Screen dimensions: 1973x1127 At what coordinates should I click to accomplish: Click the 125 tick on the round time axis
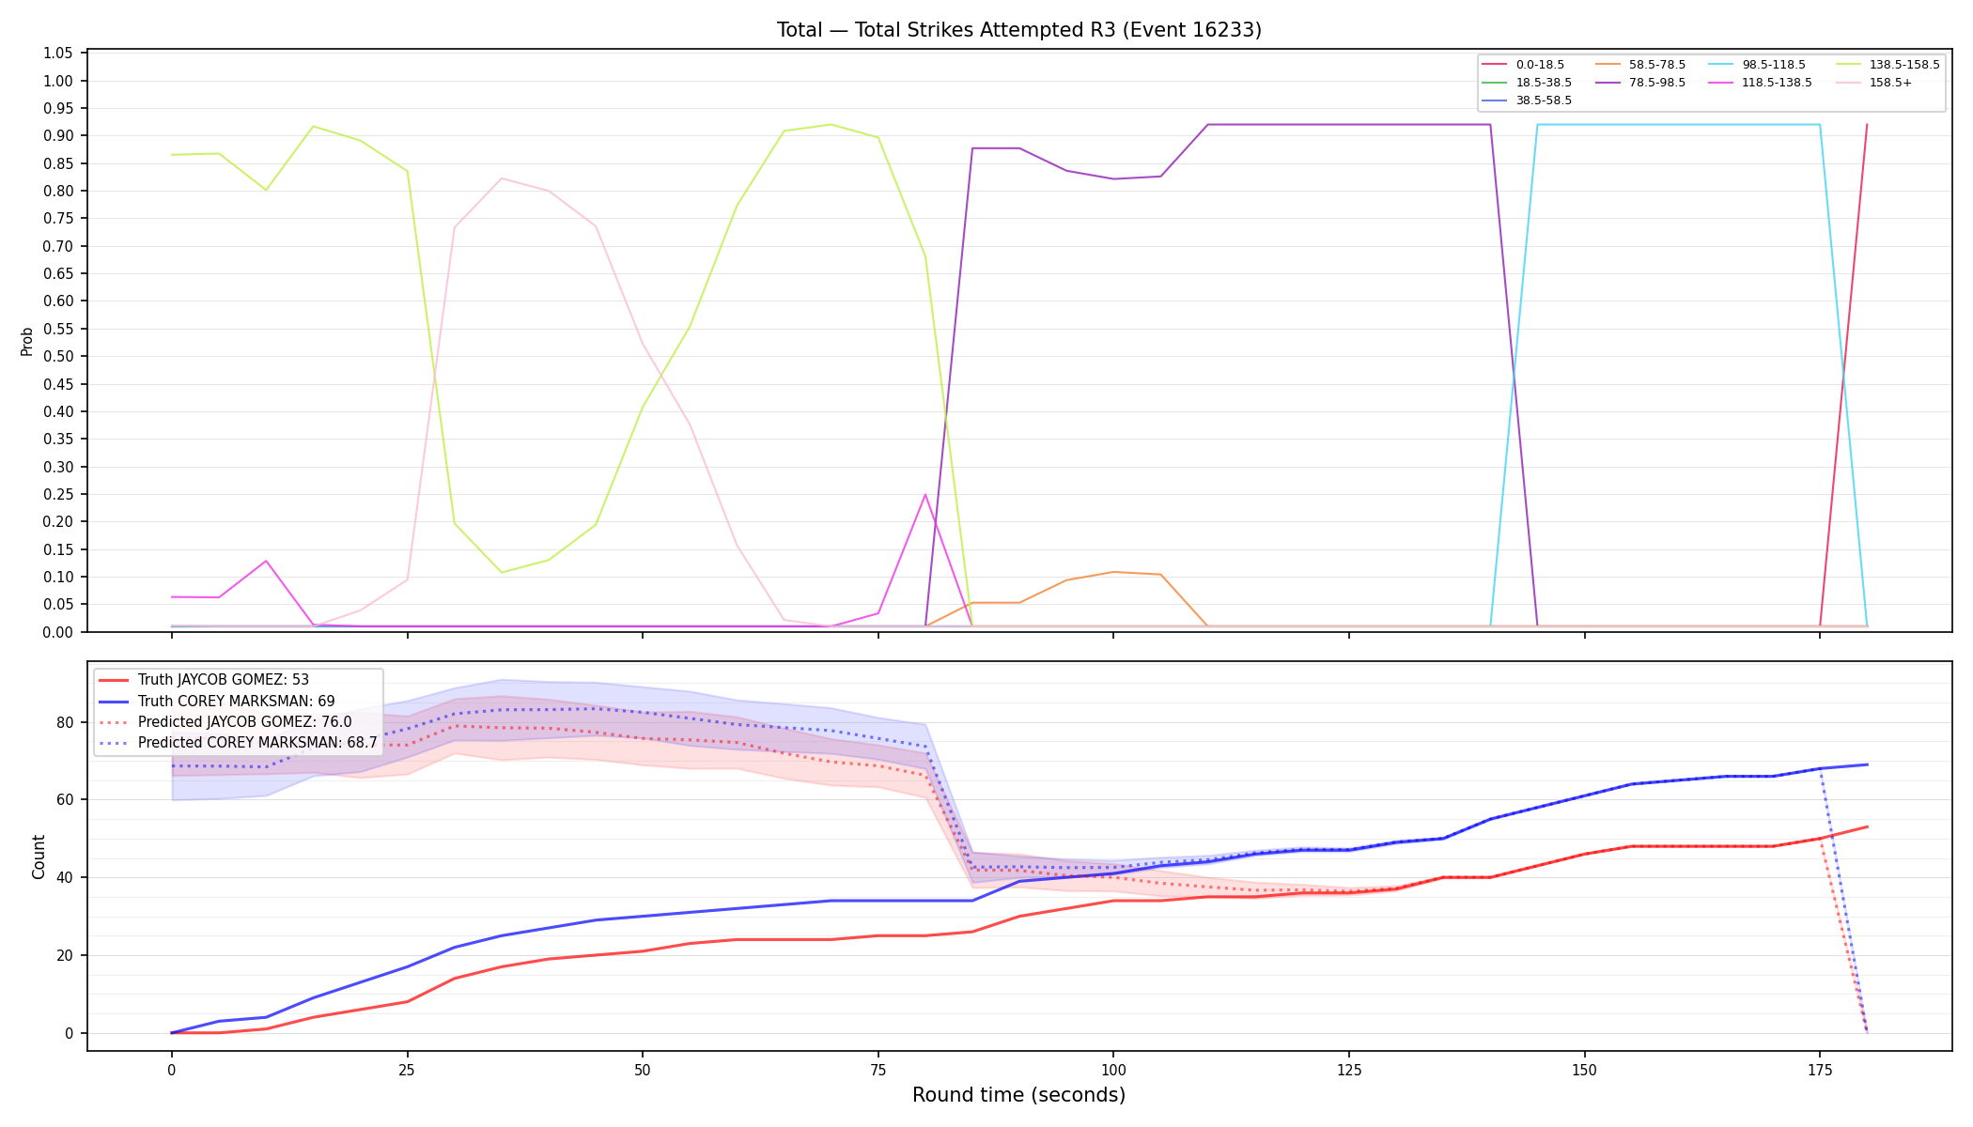click(1349, 1069)
